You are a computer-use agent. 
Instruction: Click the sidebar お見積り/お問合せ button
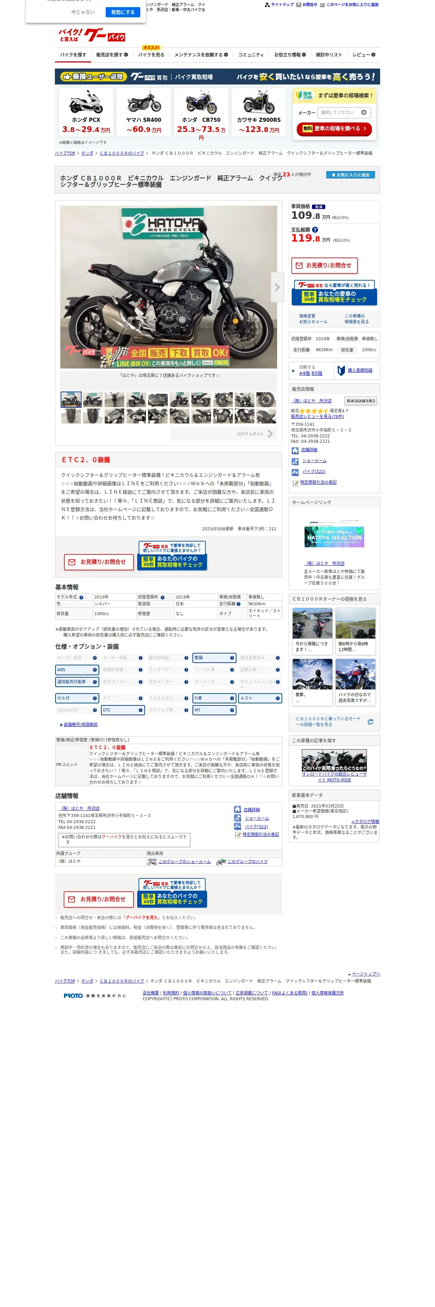click(325, 265)
